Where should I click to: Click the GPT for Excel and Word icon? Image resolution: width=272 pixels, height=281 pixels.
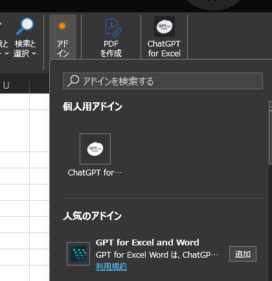click(78, 254)
